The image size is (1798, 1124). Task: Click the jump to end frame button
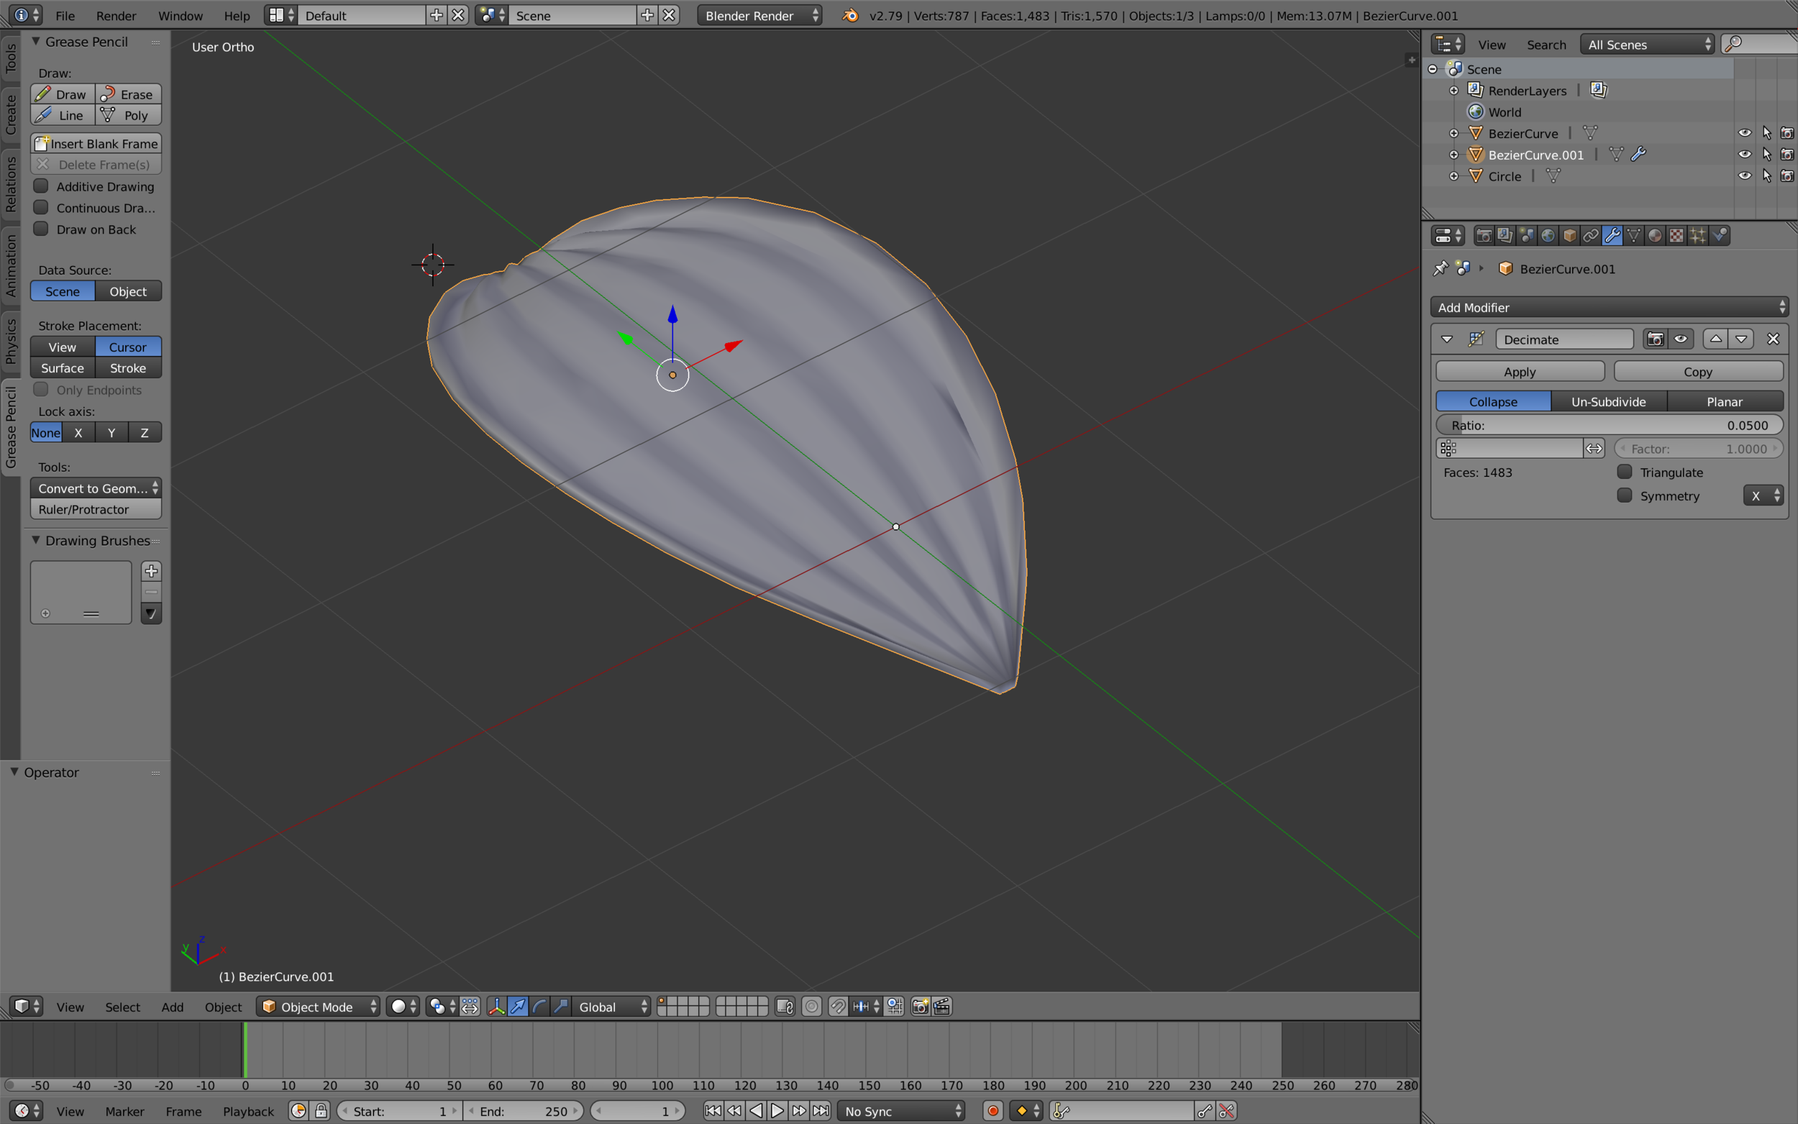click(x=821, y=1110)
